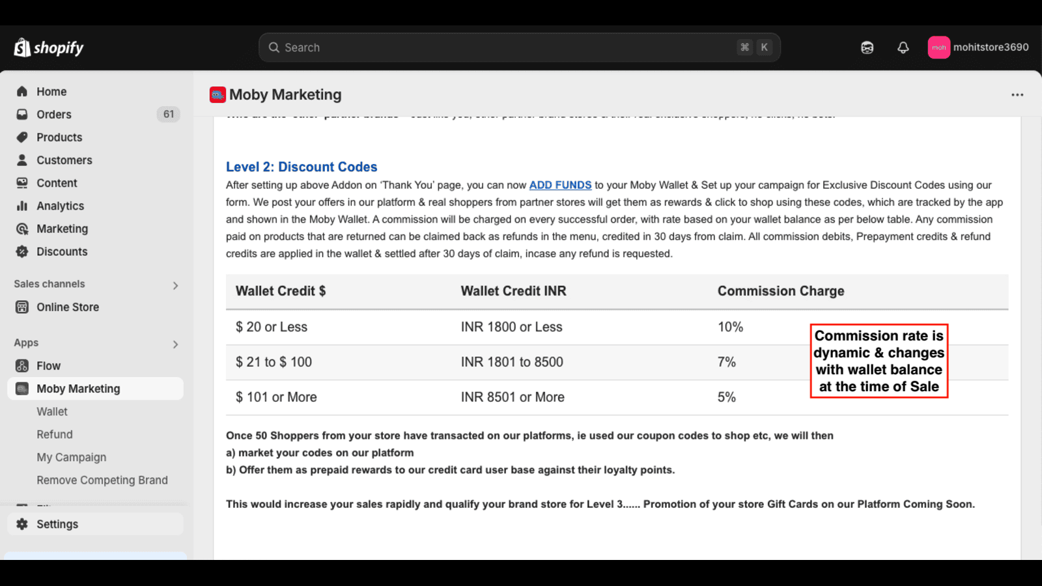Image resolution: width=1042 pixels, height=586 pixels.
Task: Open Settings label at sidebar bottom
Action: click(57, 524)
